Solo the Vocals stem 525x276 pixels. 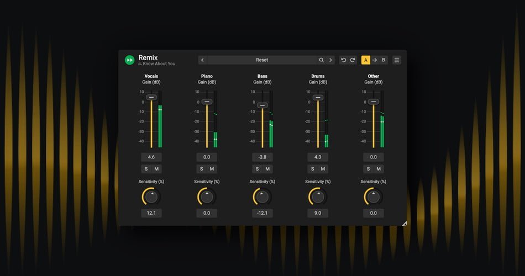tap(146, 169)
